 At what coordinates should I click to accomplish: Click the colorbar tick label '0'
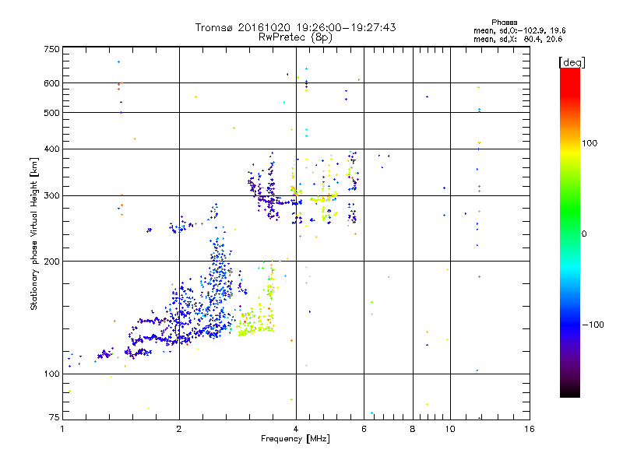click(584, 234)
